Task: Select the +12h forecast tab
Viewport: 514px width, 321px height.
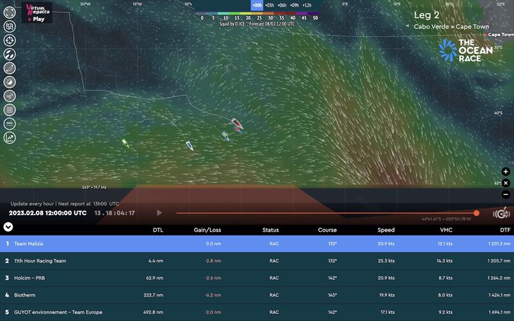Action: click(307, 5)
